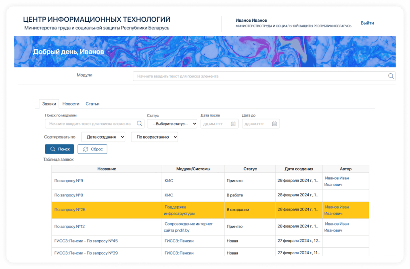Open request 'По запросу №8'
The height and width of the screenshot is (269, 410).
[69, 195]
